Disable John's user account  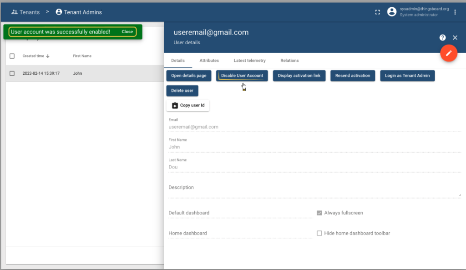242,76
